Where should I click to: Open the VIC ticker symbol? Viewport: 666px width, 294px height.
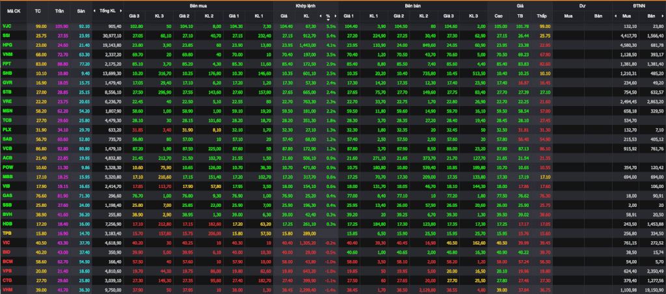[x=7, y=242]
